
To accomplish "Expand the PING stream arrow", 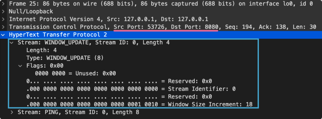I will click(x=12, y=112).
